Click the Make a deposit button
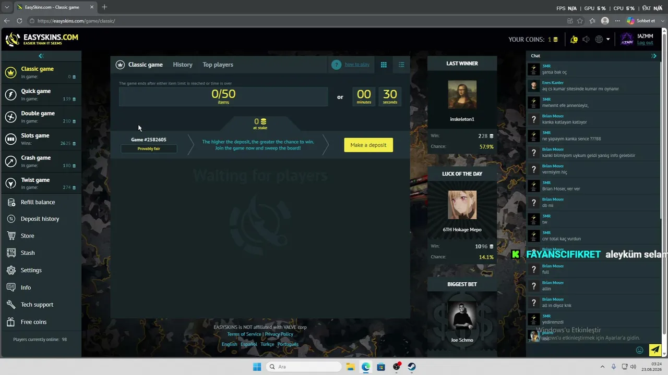668x375 pixels. click(368, 145)
